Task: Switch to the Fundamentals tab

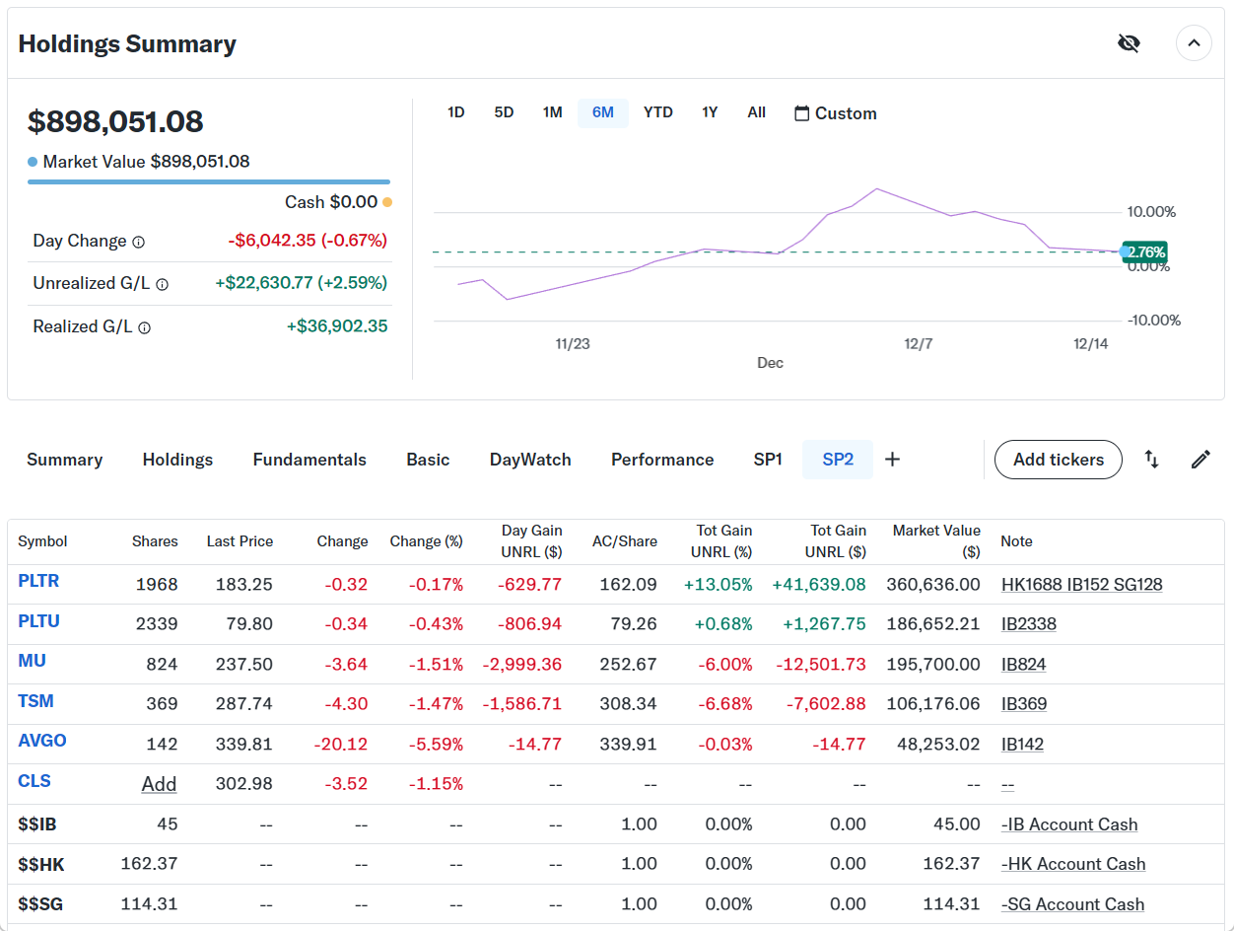Action: 309,460
